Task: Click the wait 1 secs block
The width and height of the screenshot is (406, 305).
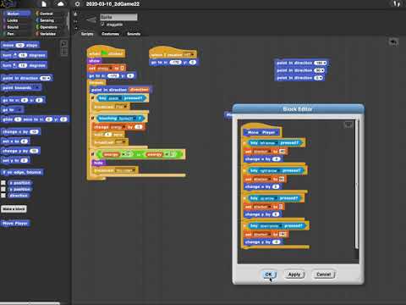Action: click(108, 135)
